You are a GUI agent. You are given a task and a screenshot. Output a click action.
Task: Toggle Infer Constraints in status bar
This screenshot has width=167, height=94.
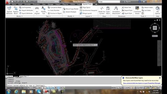[29, 88]
